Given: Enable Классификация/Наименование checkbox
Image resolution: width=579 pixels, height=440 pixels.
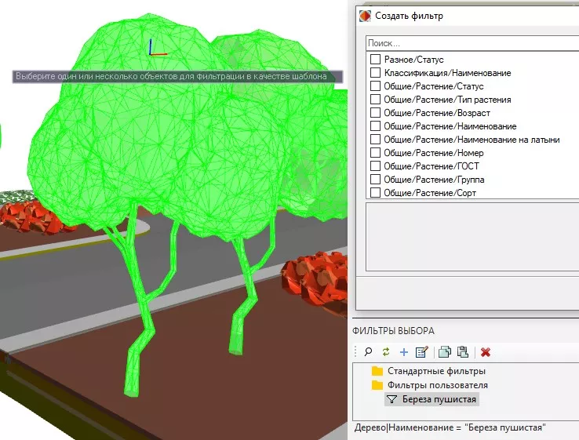Looking at the screenshot, I should point(376,73).
